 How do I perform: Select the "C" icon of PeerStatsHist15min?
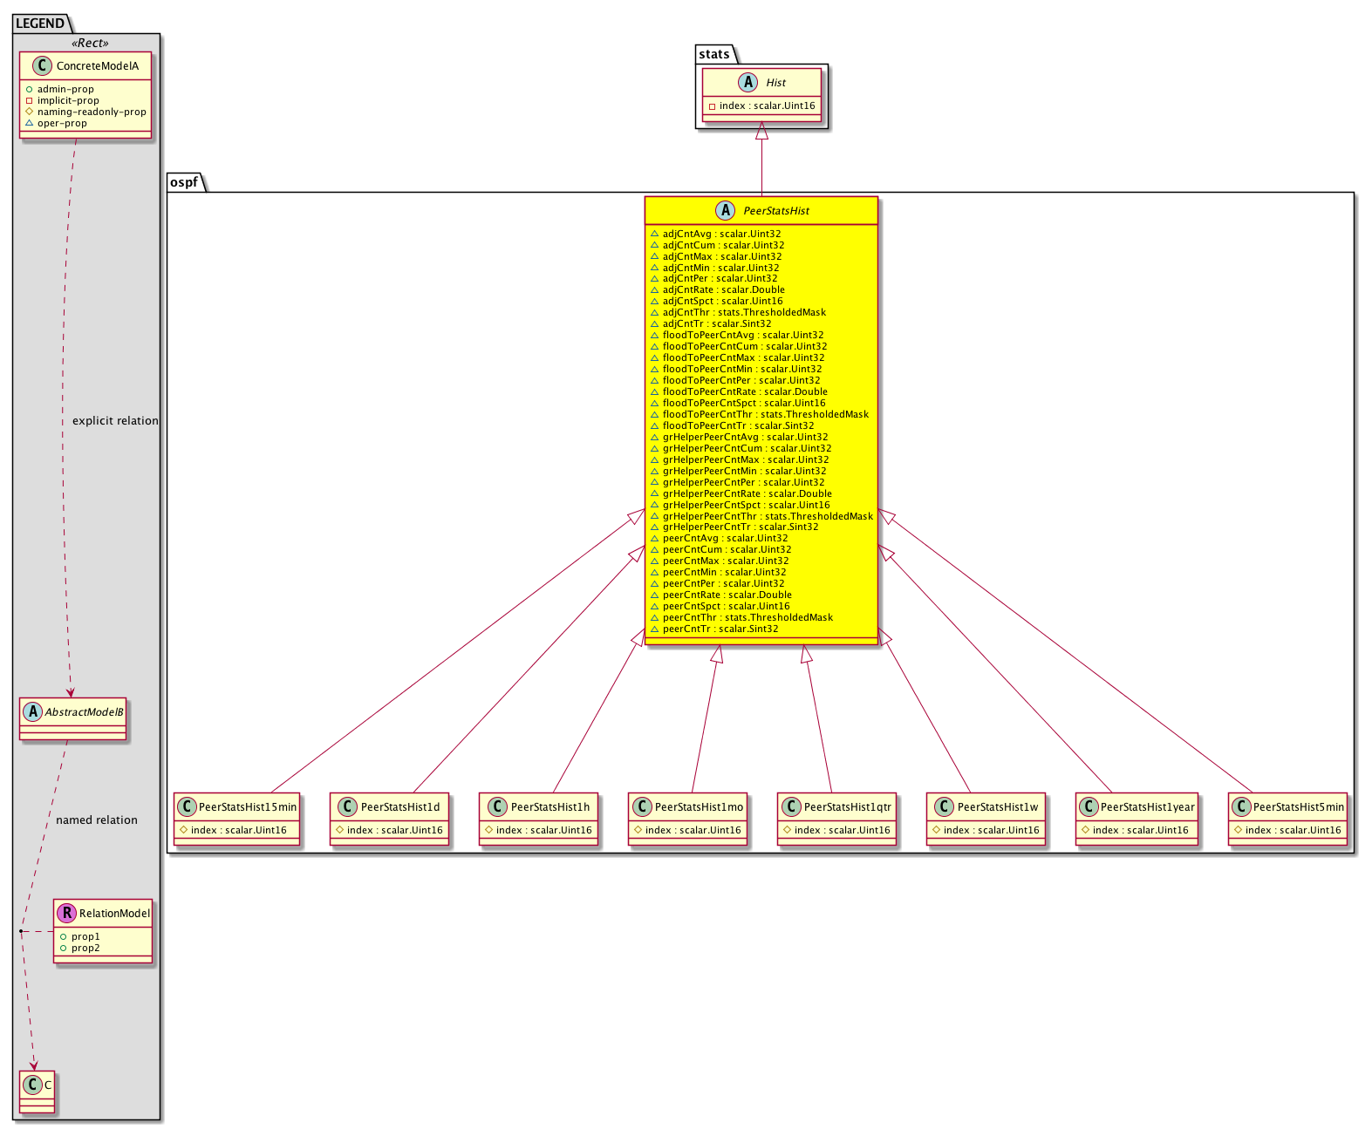[x=186, y=806]
